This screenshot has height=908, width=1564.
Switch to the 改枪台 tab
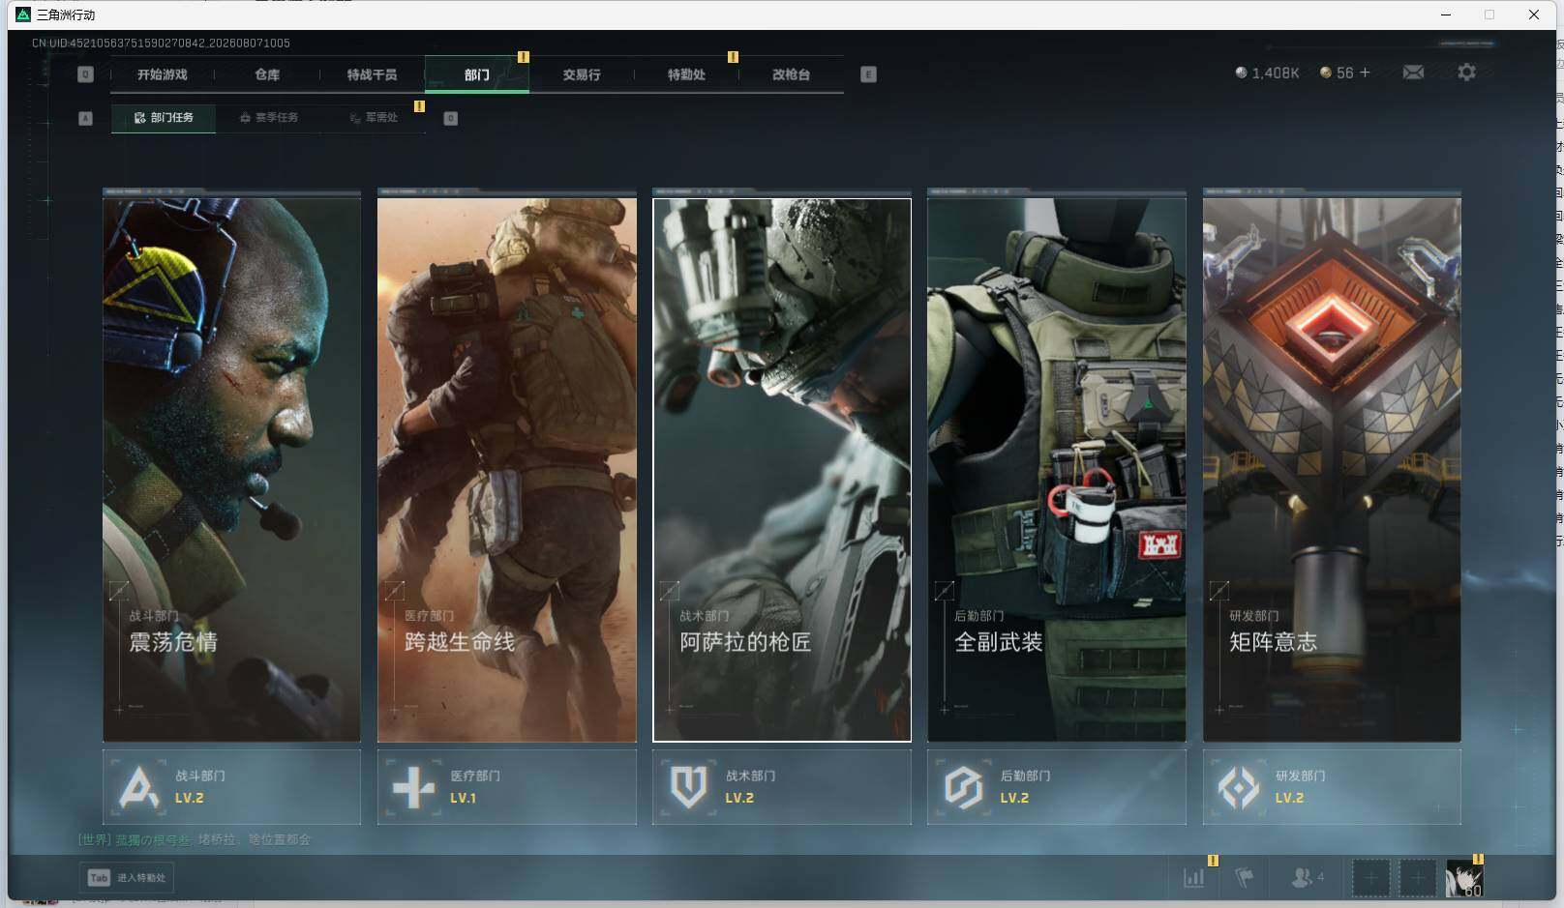point(791,74)
